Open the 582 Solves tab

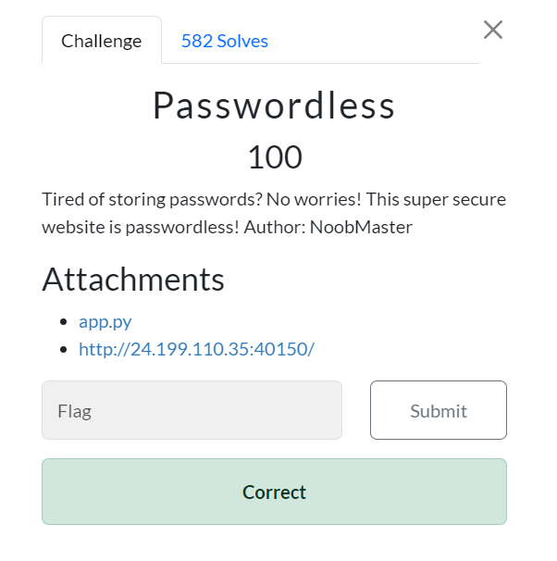(225, 41)
